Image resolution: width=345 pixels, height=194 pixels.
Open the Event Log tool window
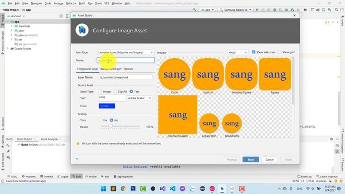pyautogui.click(x=304, y=176)
